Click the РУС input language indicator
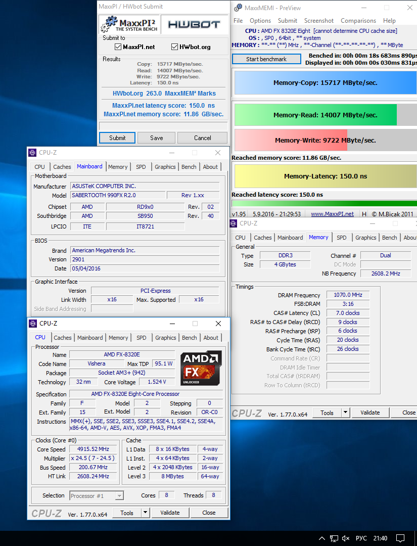Viewport: 417px width, 546px height. pos(361,538)
